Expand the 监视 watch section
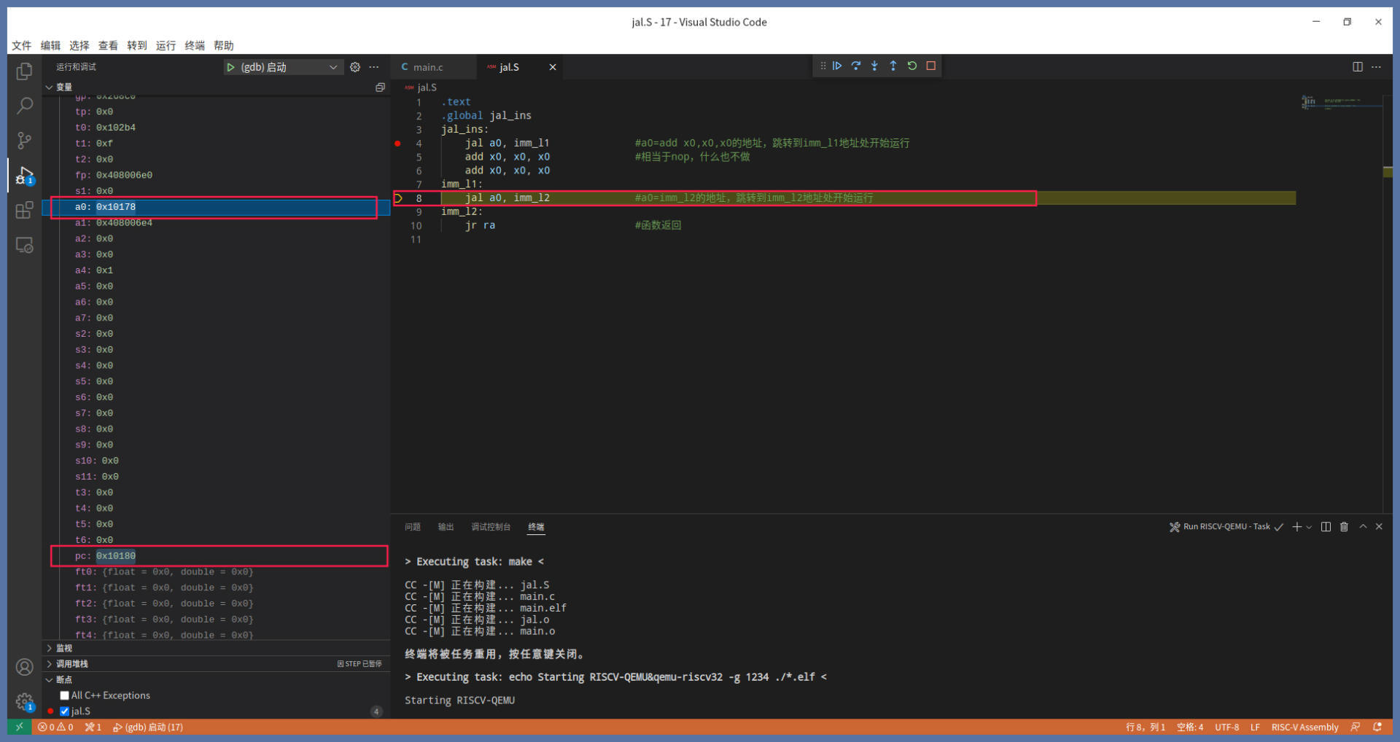Image resolution: width=1400 pixels, height=742 pixels. [64, 648]
